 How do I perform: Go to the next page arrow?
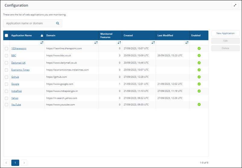[24, 163]
